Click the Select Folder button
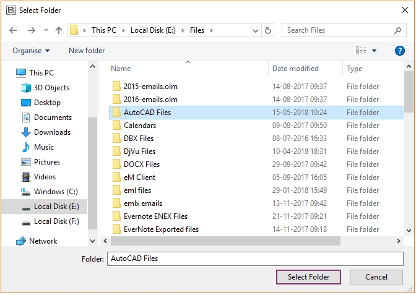The image size is (416, 295). point(308,277)
